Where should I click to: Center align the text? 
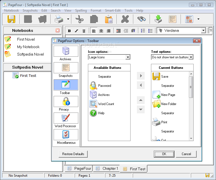click(101, 31)
